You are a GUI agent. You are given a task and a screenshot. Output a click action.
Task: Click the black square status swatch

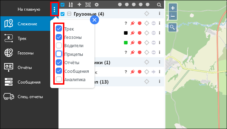(x=126, y=33)
